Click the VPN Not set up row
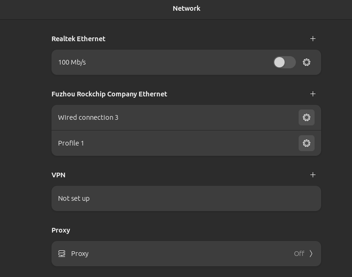The height and width of the screenshot is (277, 352). pyautogui.click(x=186, y=198)
